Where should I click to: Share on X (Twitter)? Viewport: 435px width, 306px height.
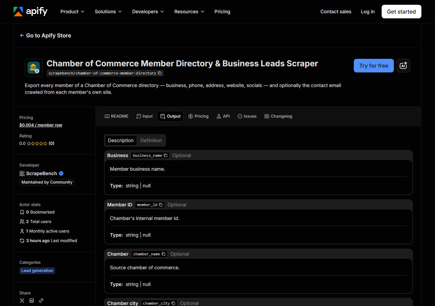[22, 301]
